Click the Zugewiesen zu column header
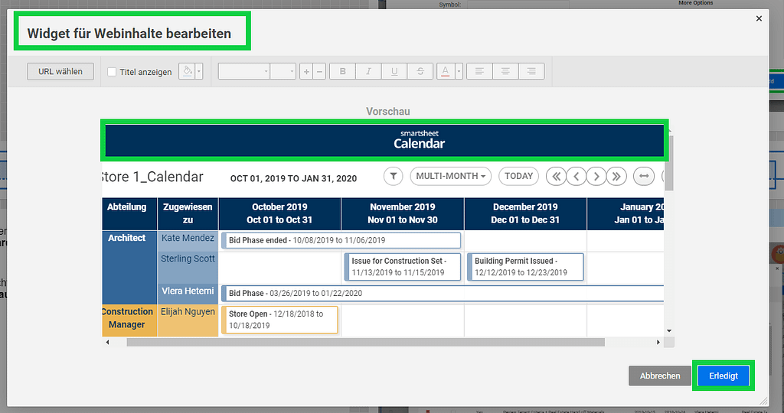This screenshot has width=784, height=413. [x=188, y=213]
